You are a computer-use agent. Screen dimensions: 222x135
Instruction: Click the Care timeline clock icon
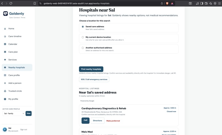[5, 36]
